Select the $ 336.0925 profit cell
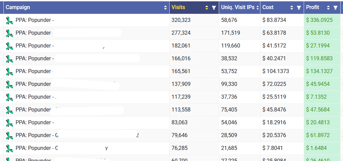This screenshot has width=343, height=161. click(x=319, y=20)
